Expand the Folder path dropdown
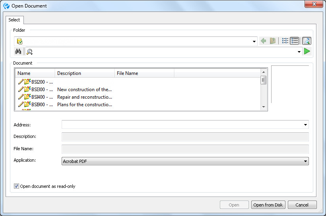Viewport: 326px width, 216px height. pos(254,41)
